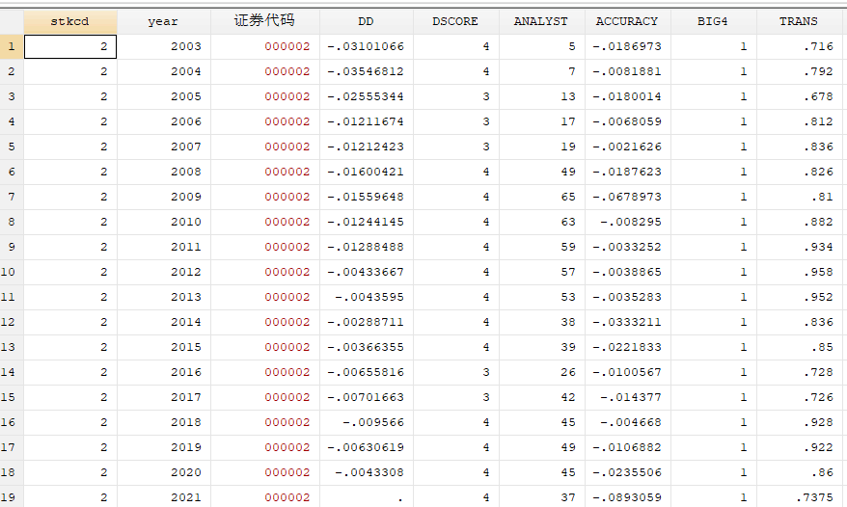The width and height of the screenshot is (847, 507).
Task: Click row number 10 header
Action: pyautogui.click(x=12, y=272)
